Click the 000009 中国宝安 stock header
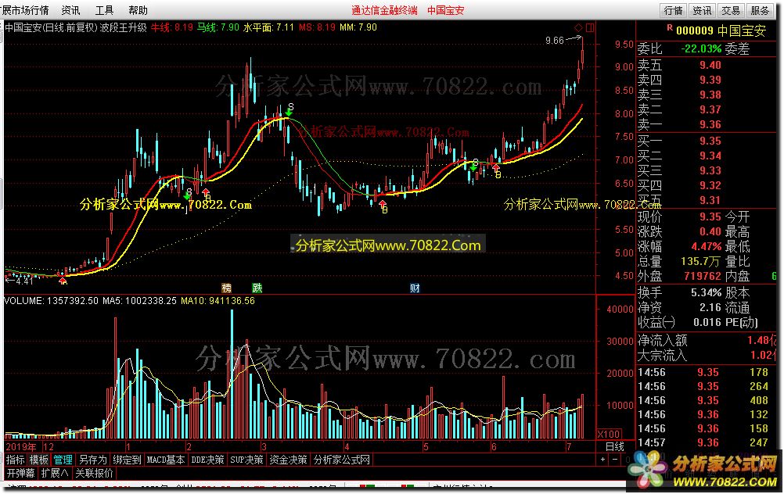This screenshot has height=494, width=784. coord(721,30)
